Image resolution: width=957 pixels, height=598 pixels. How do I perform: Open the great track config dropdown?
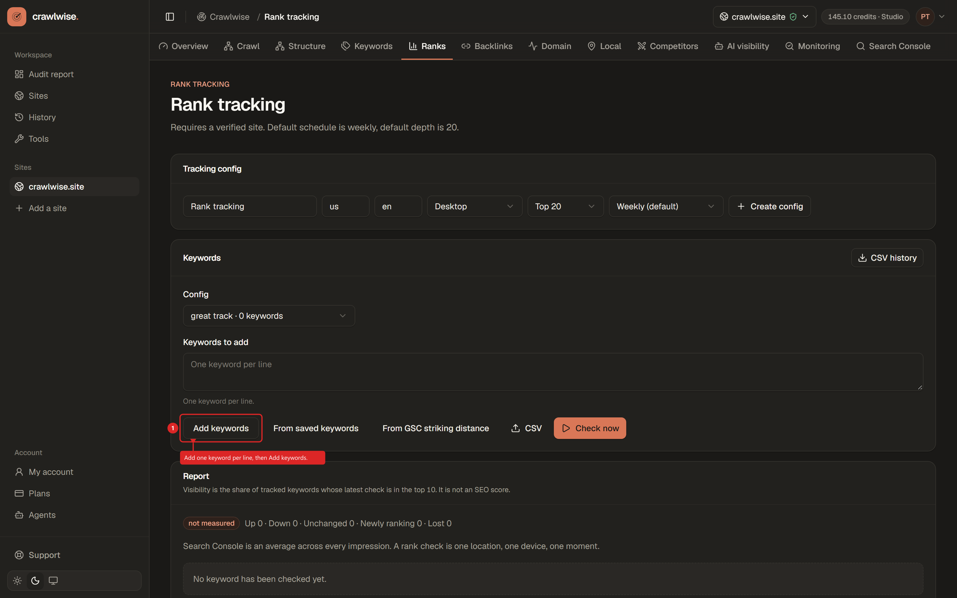click(269, 316)
